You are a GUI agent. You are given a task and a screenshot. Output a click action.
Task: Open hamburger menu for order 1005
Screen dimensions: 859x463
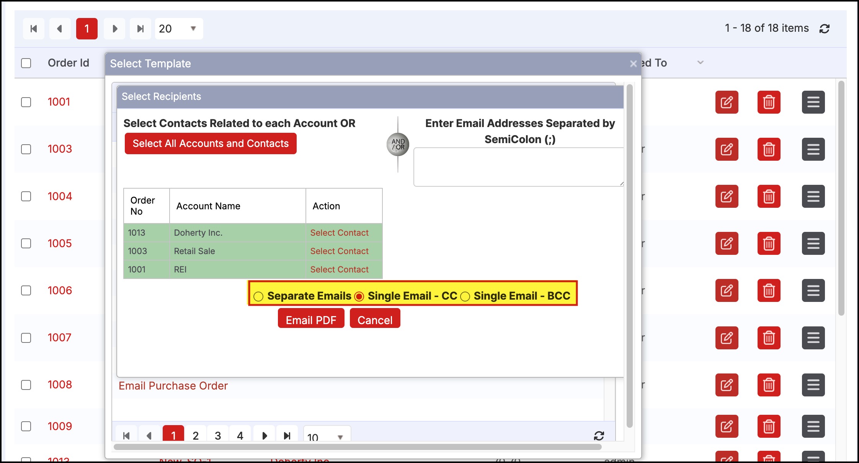[x=813, y=243]
